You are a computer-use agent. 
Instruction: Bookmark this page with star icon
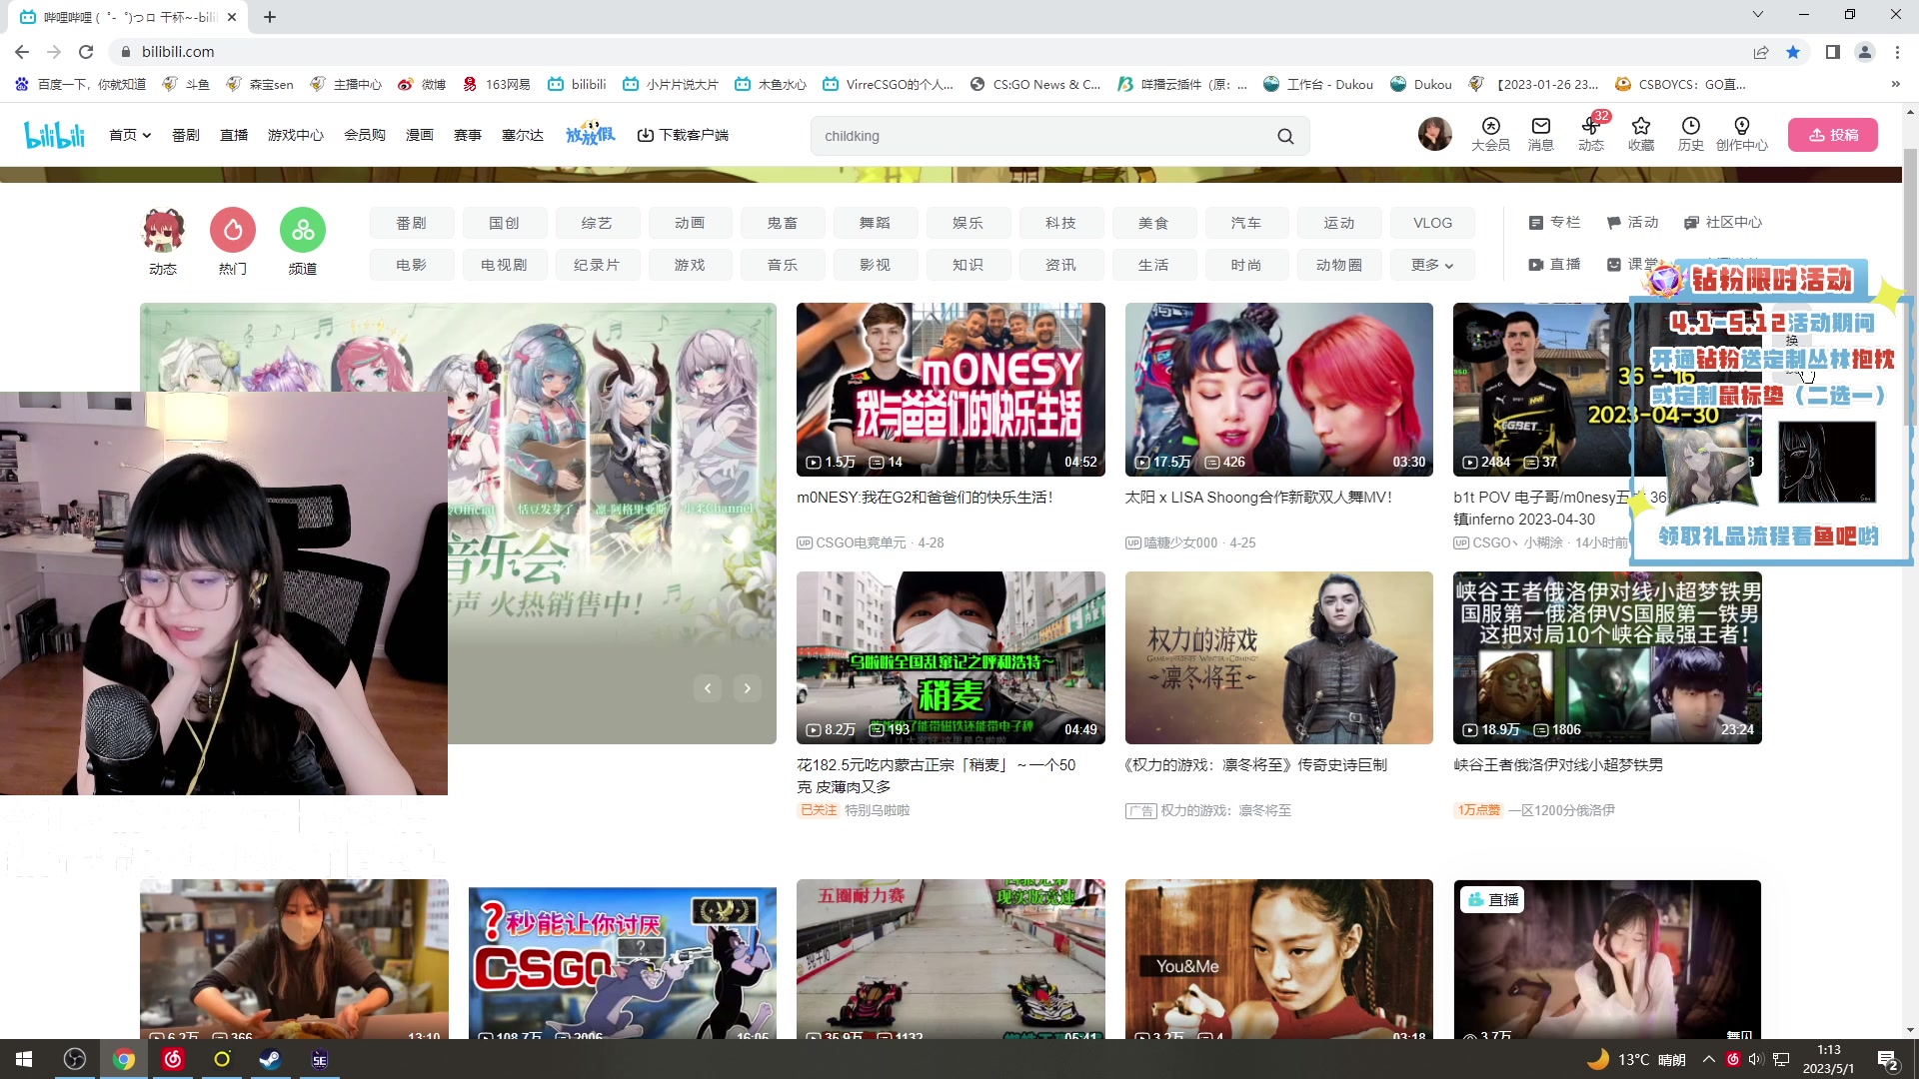(x=1793, y=52)
